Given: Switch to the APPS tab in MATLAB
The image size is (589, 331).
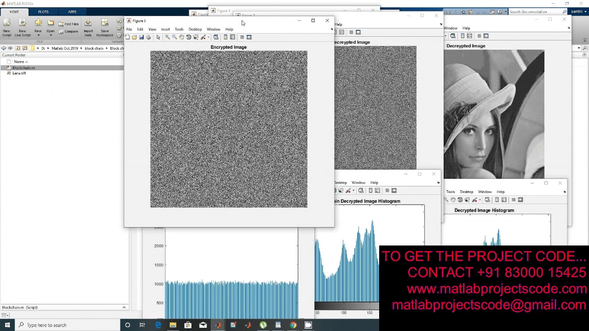Looking at the screenshot, I should point(72,12).
